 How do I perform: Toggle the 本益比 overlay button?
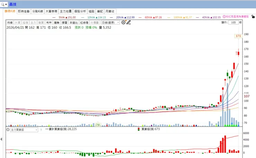[74, 22]
